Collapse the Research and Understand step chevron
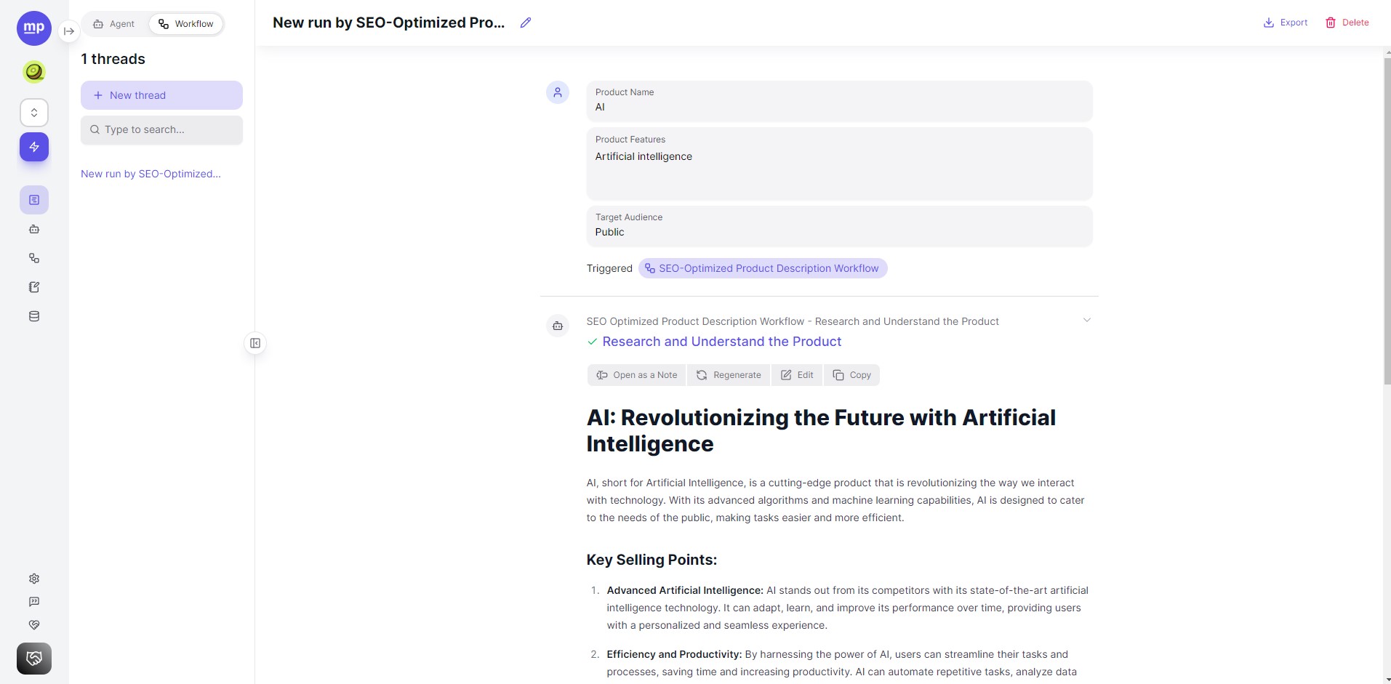Image resolution: width=1391 pixels, height=684 pixels. [1087, 321]
